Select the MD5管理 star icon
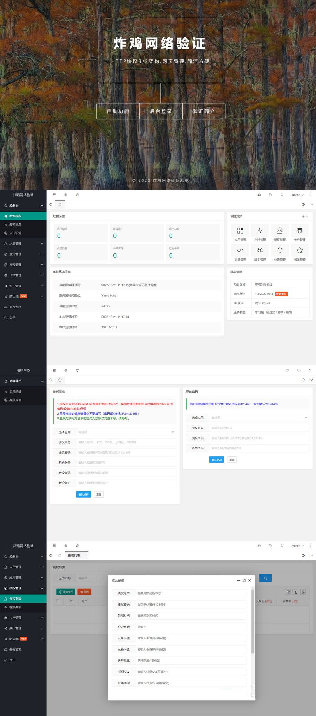This screenshot has height=716, width=316. tap(299, 250)
